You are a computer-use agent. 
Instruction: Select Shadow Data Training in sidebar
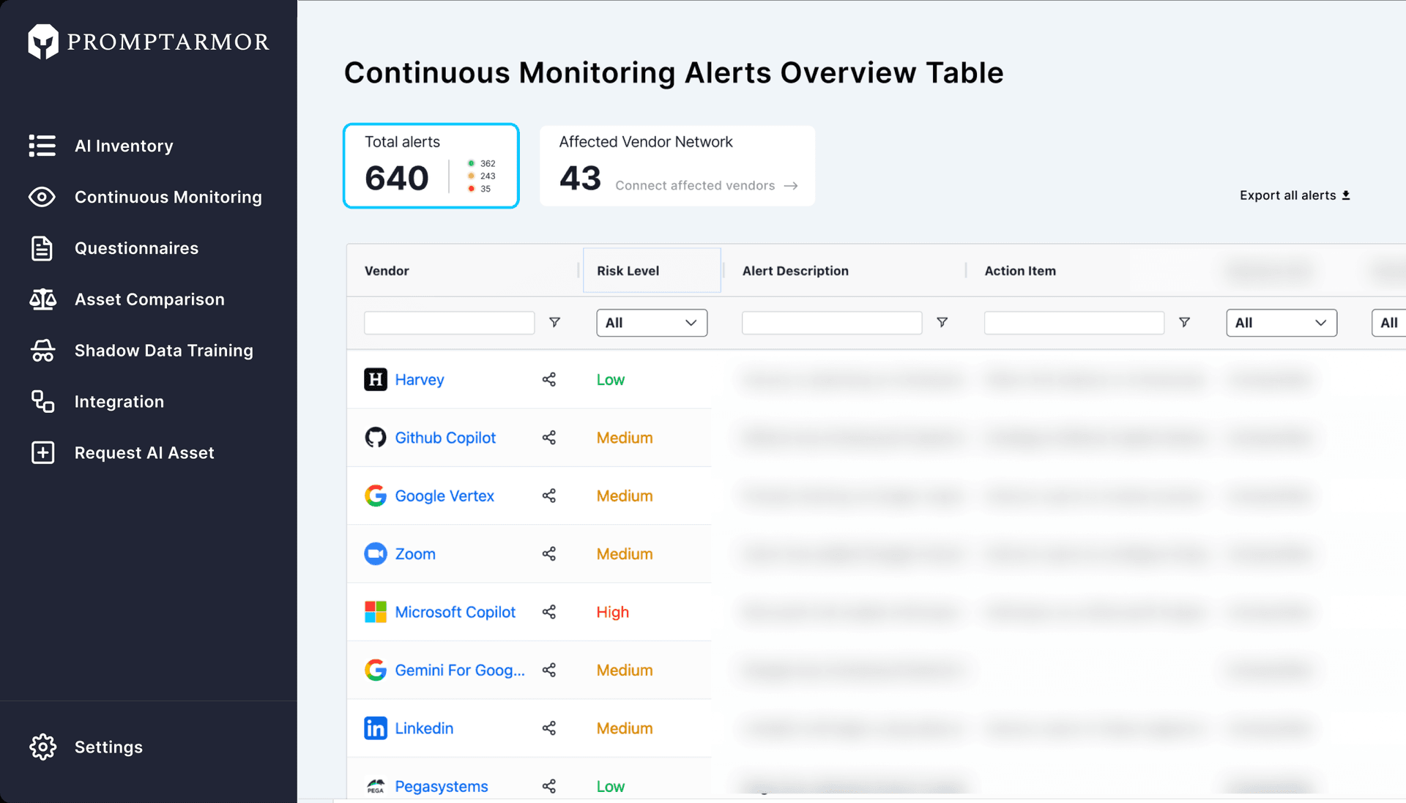[x=164, y=351]
